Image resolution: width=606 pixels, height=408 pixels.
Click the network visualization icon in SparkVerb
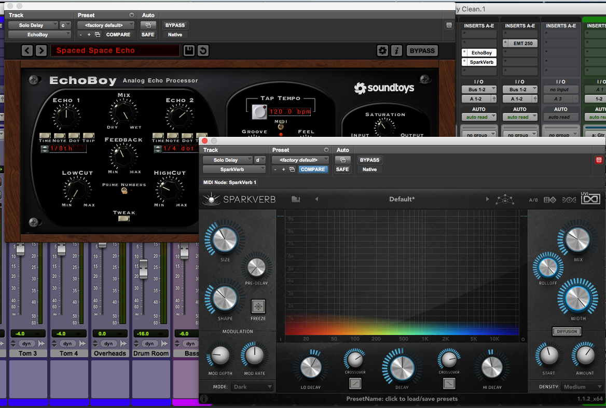click(505, 200)
